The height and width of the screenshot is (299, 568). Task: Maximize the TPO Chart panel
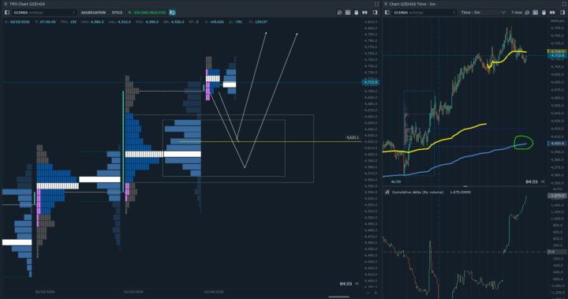click(x=376, y=4)
